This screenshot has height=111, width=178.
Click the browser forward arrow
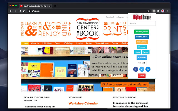[15, 11]
